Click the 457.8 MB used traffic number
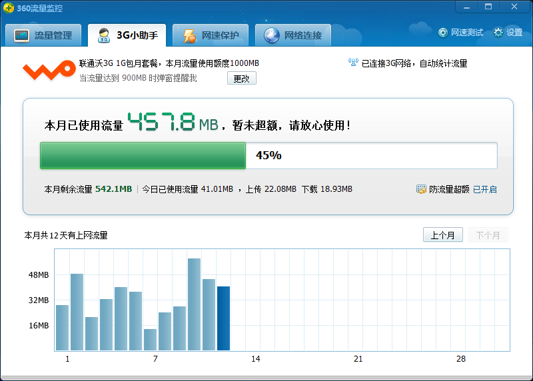This screenshot has height=381, width=533. (161, 123)
